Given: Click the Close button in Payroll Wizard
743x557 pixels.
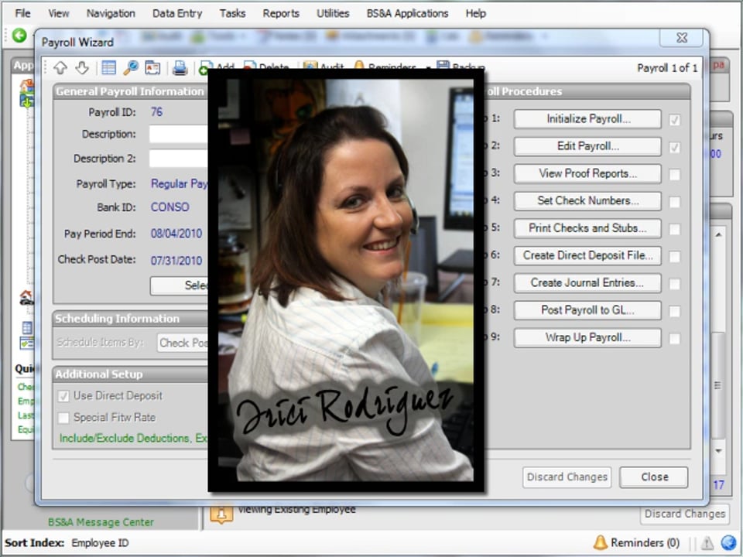Looking at the screenshot, I should pos(654,477).
